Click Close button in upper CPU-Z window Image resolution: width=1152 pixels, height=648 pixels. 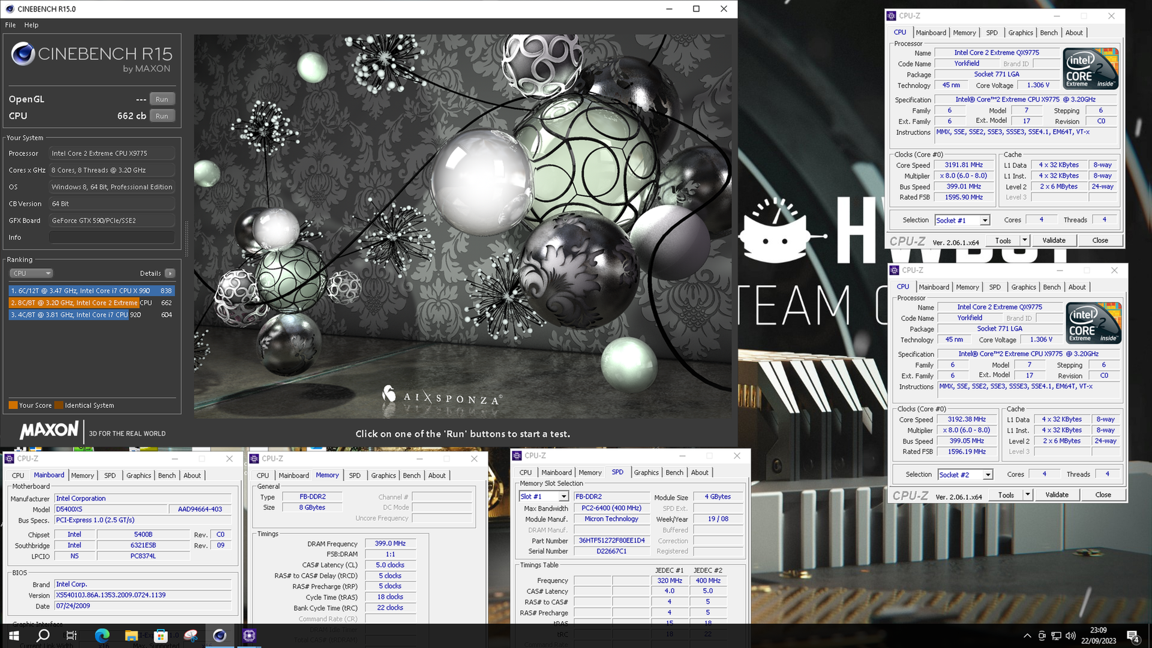(1100, 241)
